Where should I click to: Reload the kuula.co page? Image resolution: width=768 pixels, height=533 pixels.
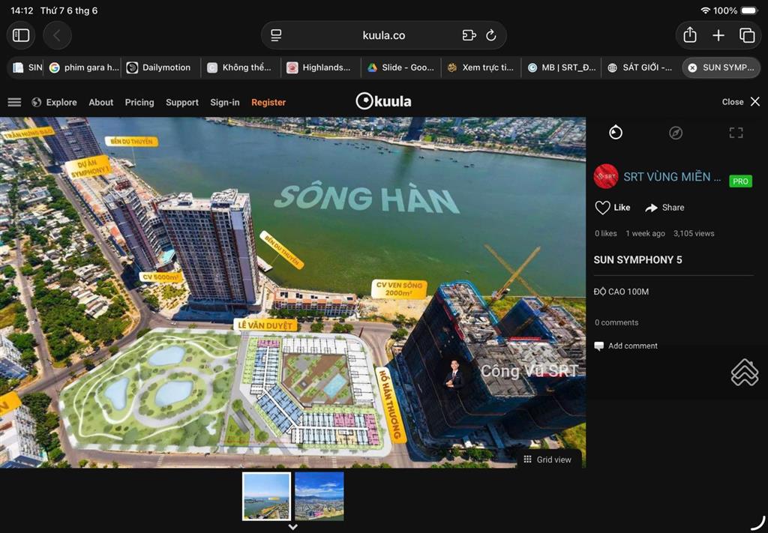click(490, 35)
